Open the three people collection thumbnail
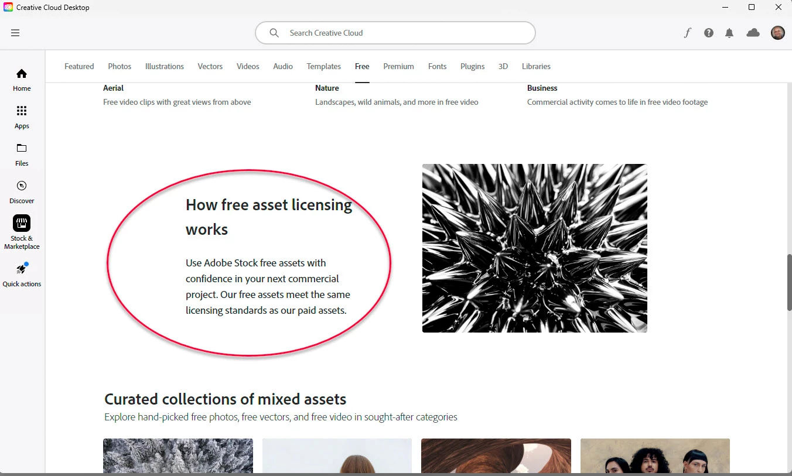 [x=656, y=456]
